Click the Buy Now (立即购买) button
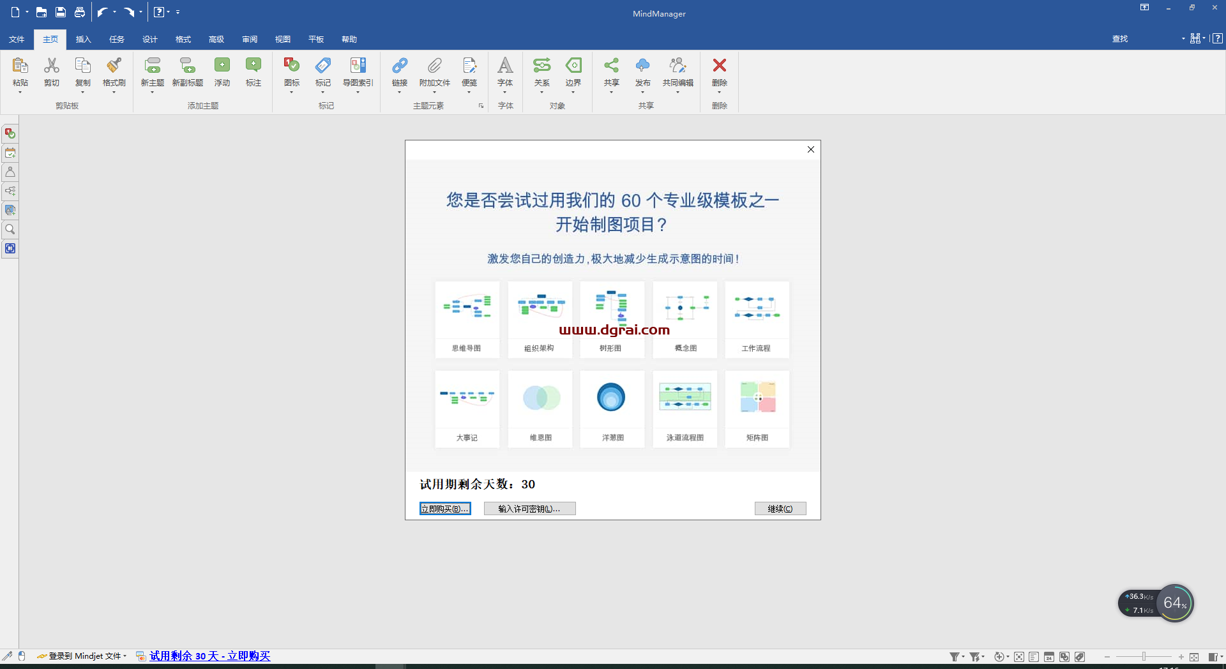The width and height of the screenshot is (1226, 669). pos(445,509)
